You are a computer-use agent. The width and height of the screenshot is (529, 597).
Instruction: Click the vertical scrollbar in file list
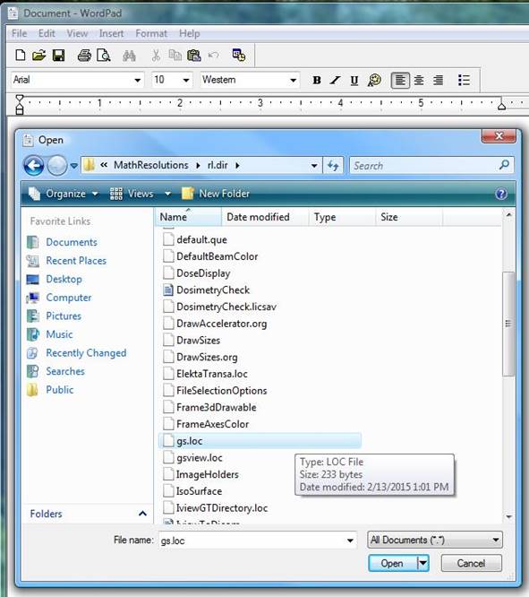(508, 324)
